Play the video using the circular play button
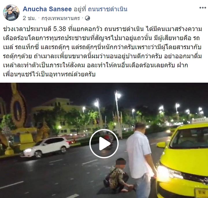Screen dimensions: 208x198 [x=104, y=143]
